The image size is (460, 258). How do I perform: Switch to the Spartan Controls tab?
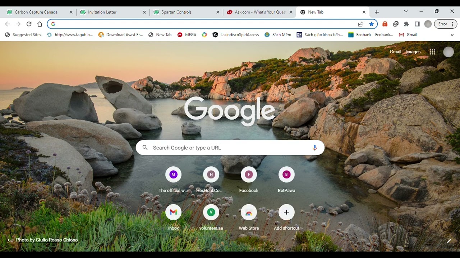click(x=176, y=12)
